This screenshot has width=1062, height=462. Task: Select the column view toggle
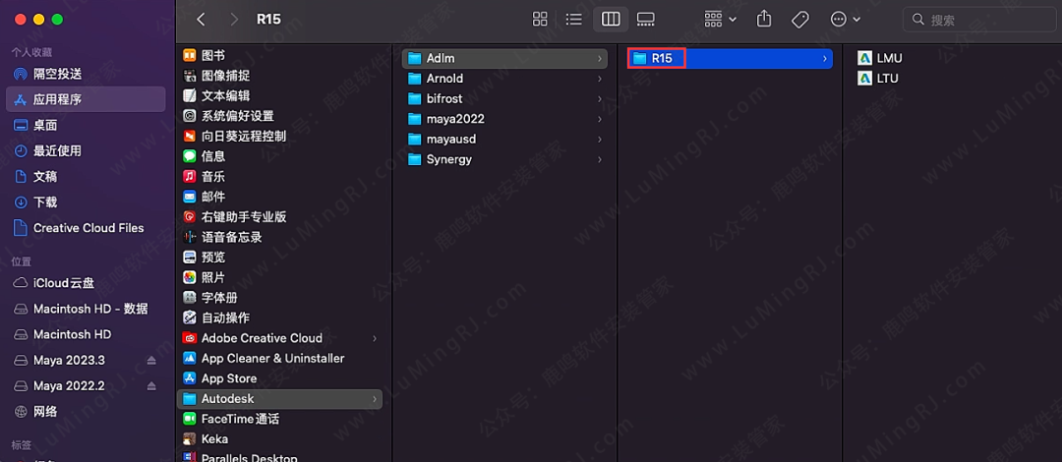click(x=611, y=20)
